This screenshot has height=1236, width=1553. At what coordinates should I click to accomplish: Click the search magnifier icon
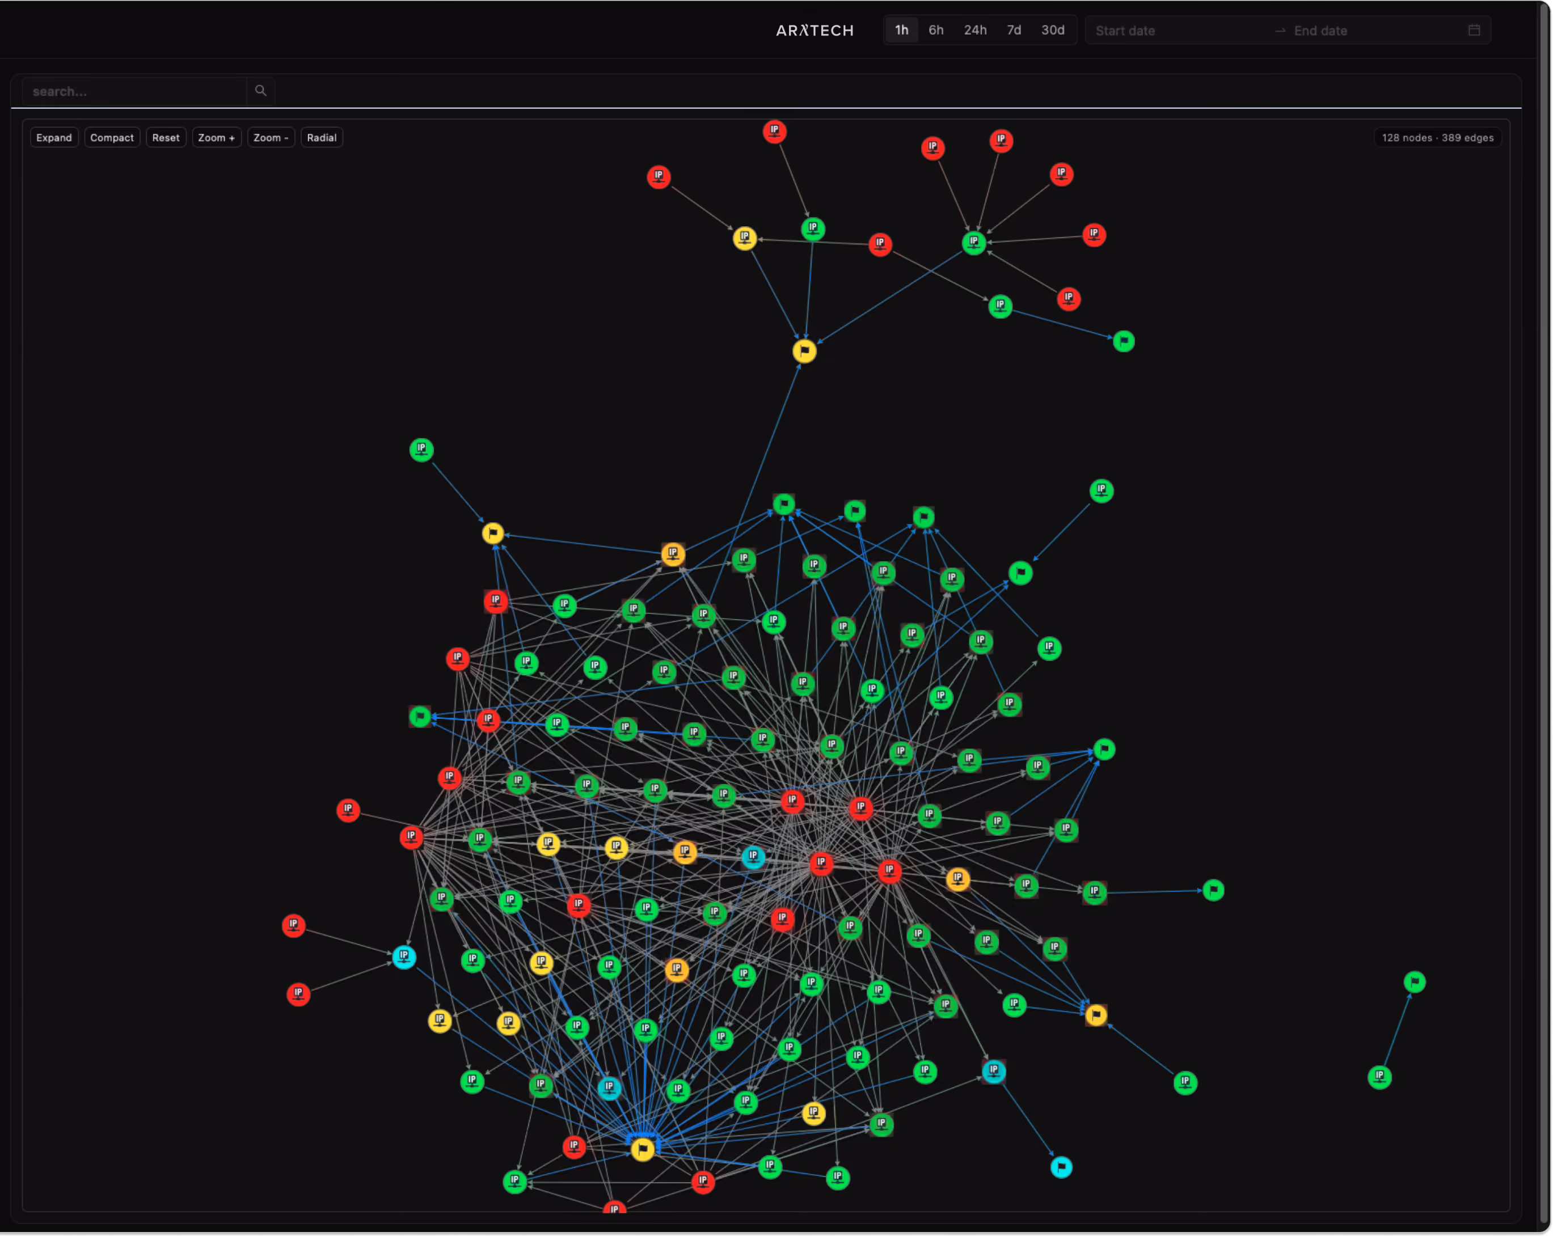pyautogui.click(x=261, y=91)
